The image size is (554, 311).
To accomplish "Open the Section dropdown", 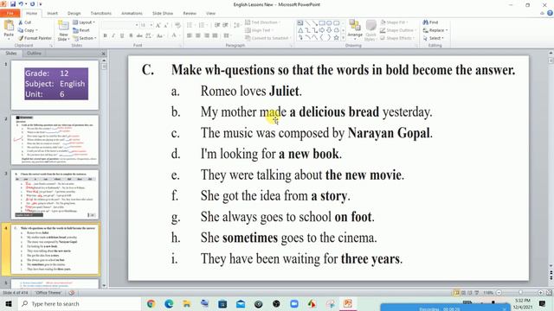I will (85, 38).
